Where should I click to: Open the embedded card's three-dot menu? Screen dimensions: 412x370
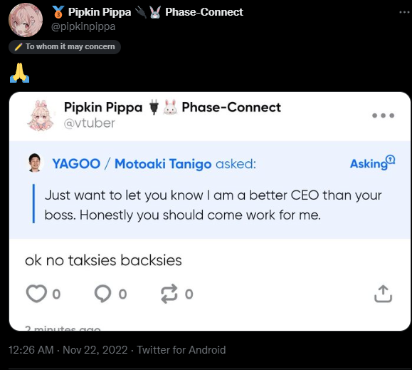pos(383,115)
